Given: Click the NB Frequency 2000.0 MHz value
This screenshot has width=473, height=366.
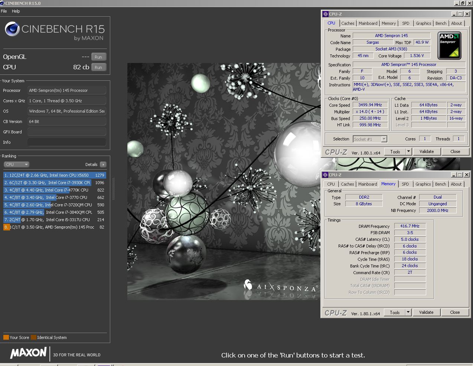Looking at the screenshot, I should (x=438, y=210).
